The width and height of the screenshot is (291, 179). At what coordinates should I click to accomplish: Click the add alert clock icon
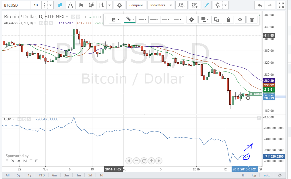click(195, 5)
